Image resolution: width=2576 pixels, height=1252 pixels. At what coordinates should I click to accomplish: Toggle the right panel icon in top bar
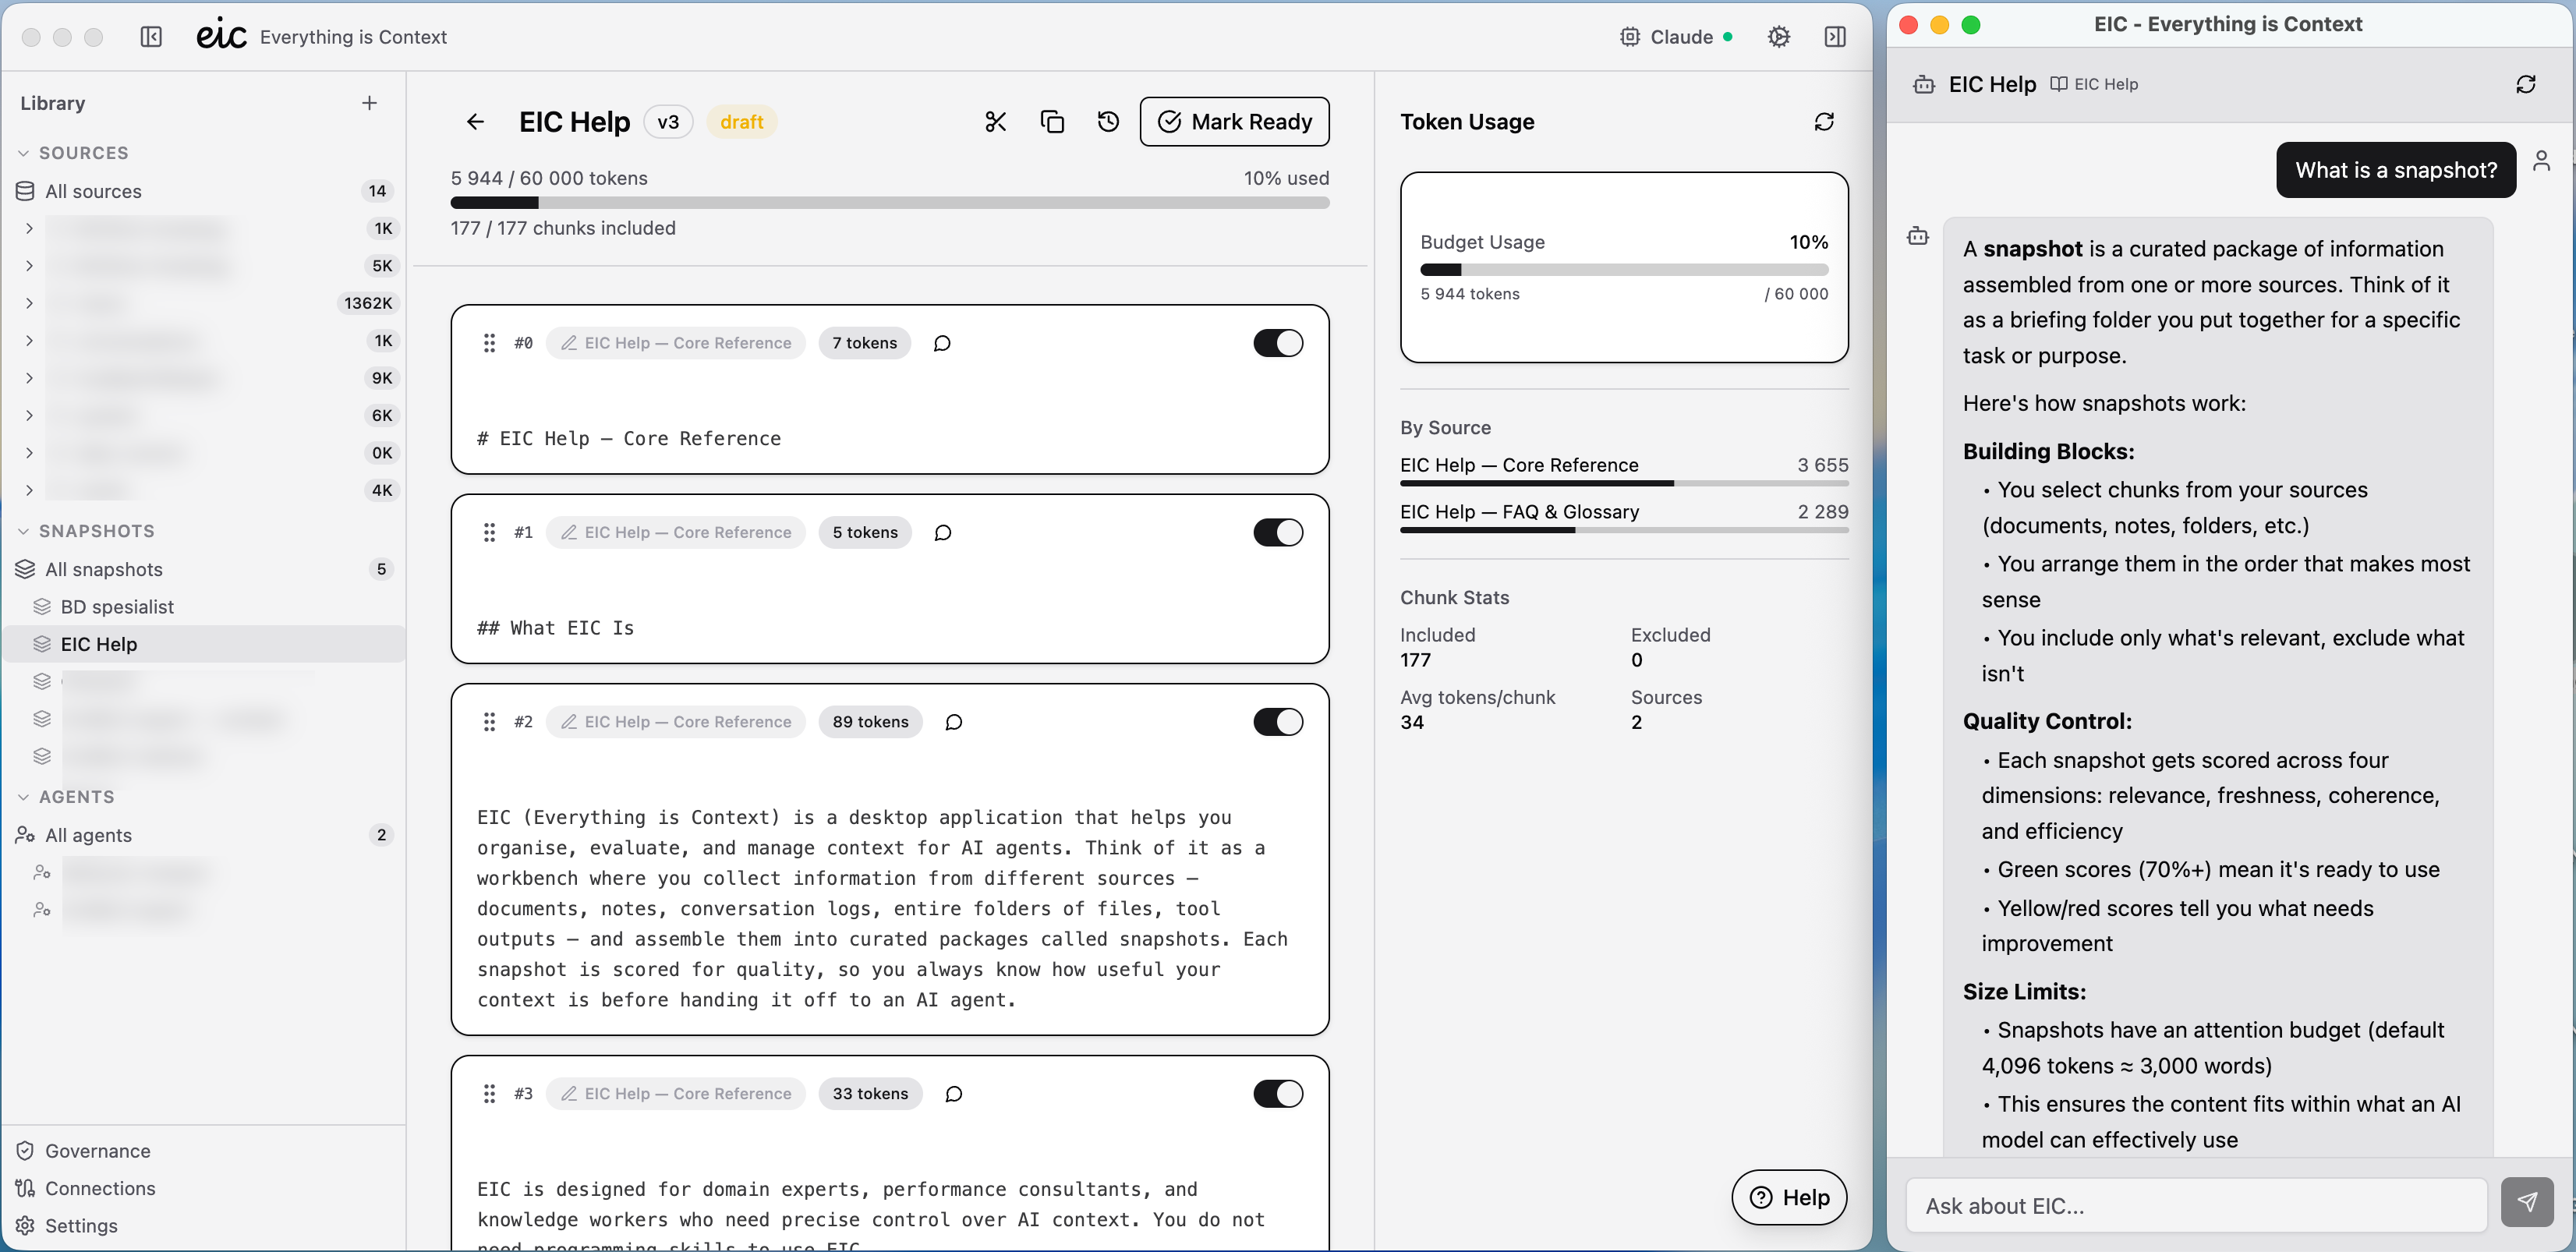click(1834, 37)
